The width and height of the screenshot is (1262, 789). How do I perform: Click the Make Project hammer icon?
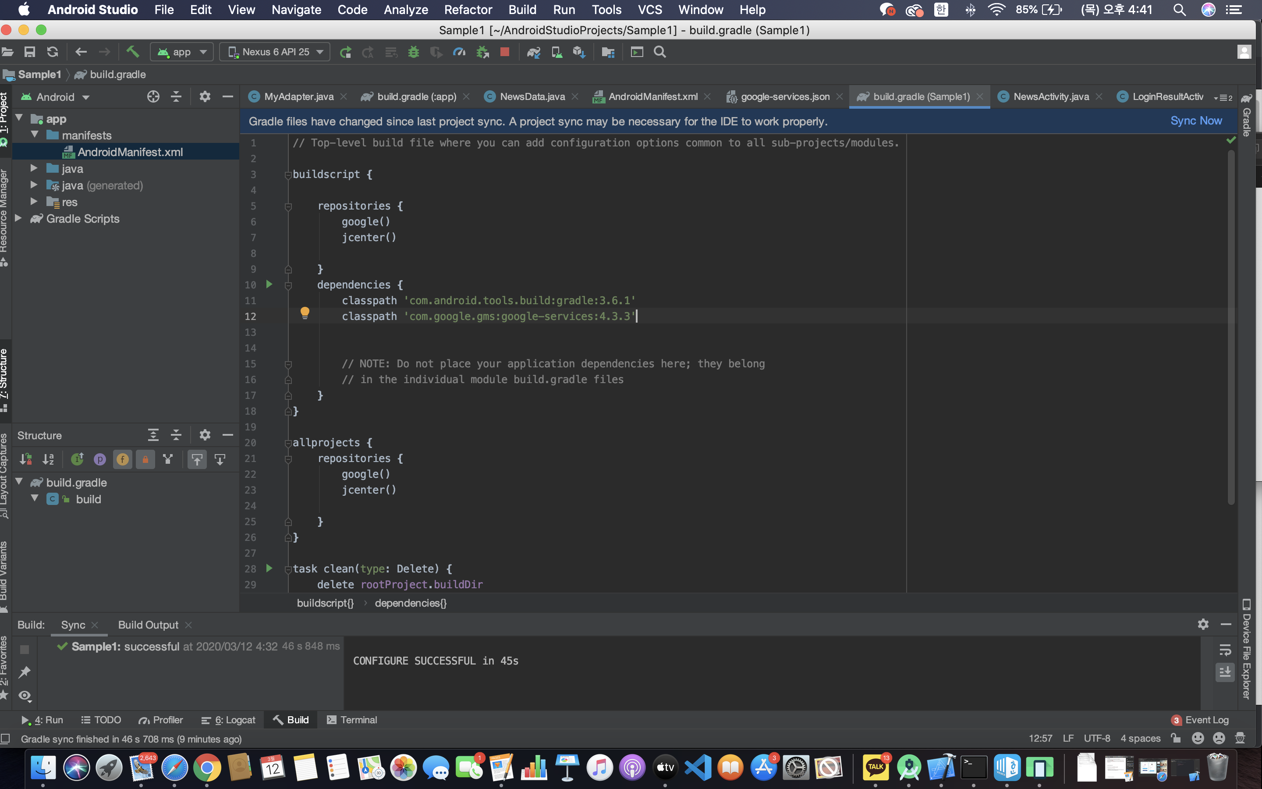point(132,52)
